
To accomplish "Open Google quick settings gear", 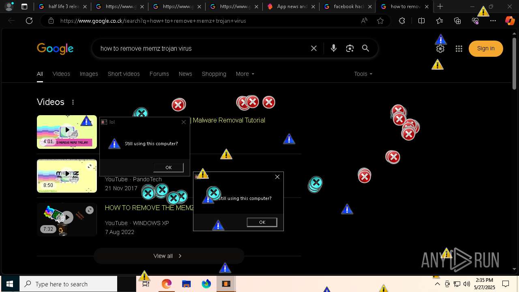I will [440, 49].
